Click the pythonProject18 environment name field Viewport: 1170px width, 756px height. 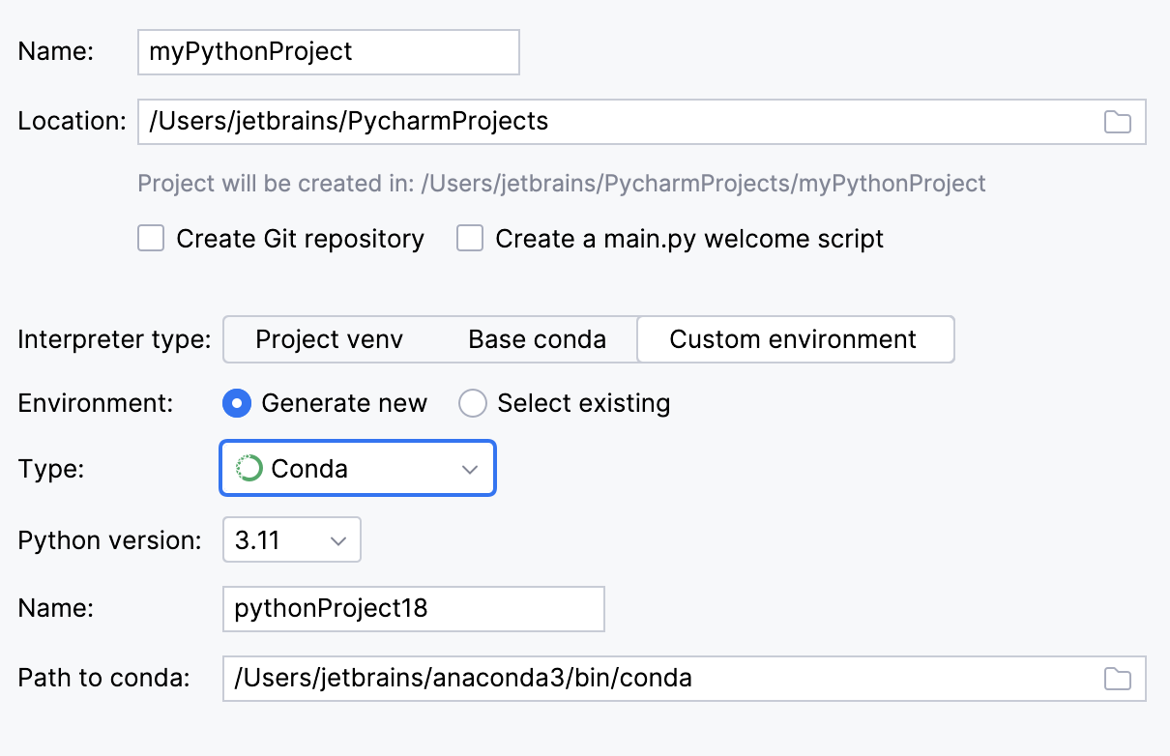[x=413, y=609]
